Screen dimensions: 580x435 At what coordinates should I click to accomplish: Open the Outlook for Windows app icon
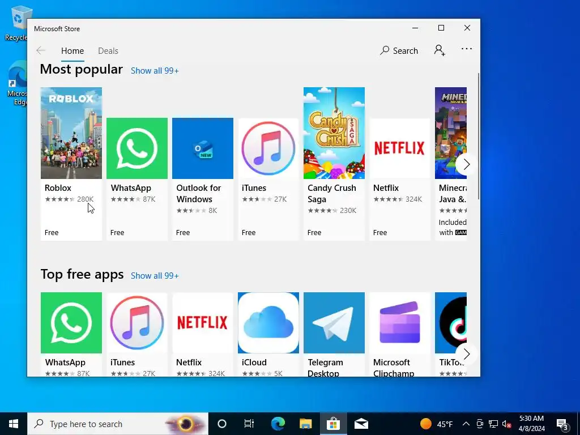[x=203, y=148]
